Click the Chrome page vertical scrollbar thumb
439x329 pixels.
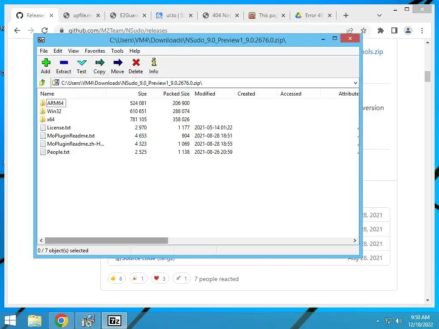click(427, 76)
